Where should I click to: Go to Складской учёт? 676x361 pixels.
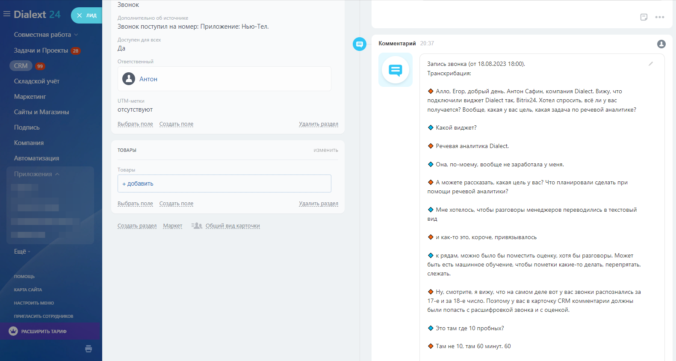coord(37,81)
